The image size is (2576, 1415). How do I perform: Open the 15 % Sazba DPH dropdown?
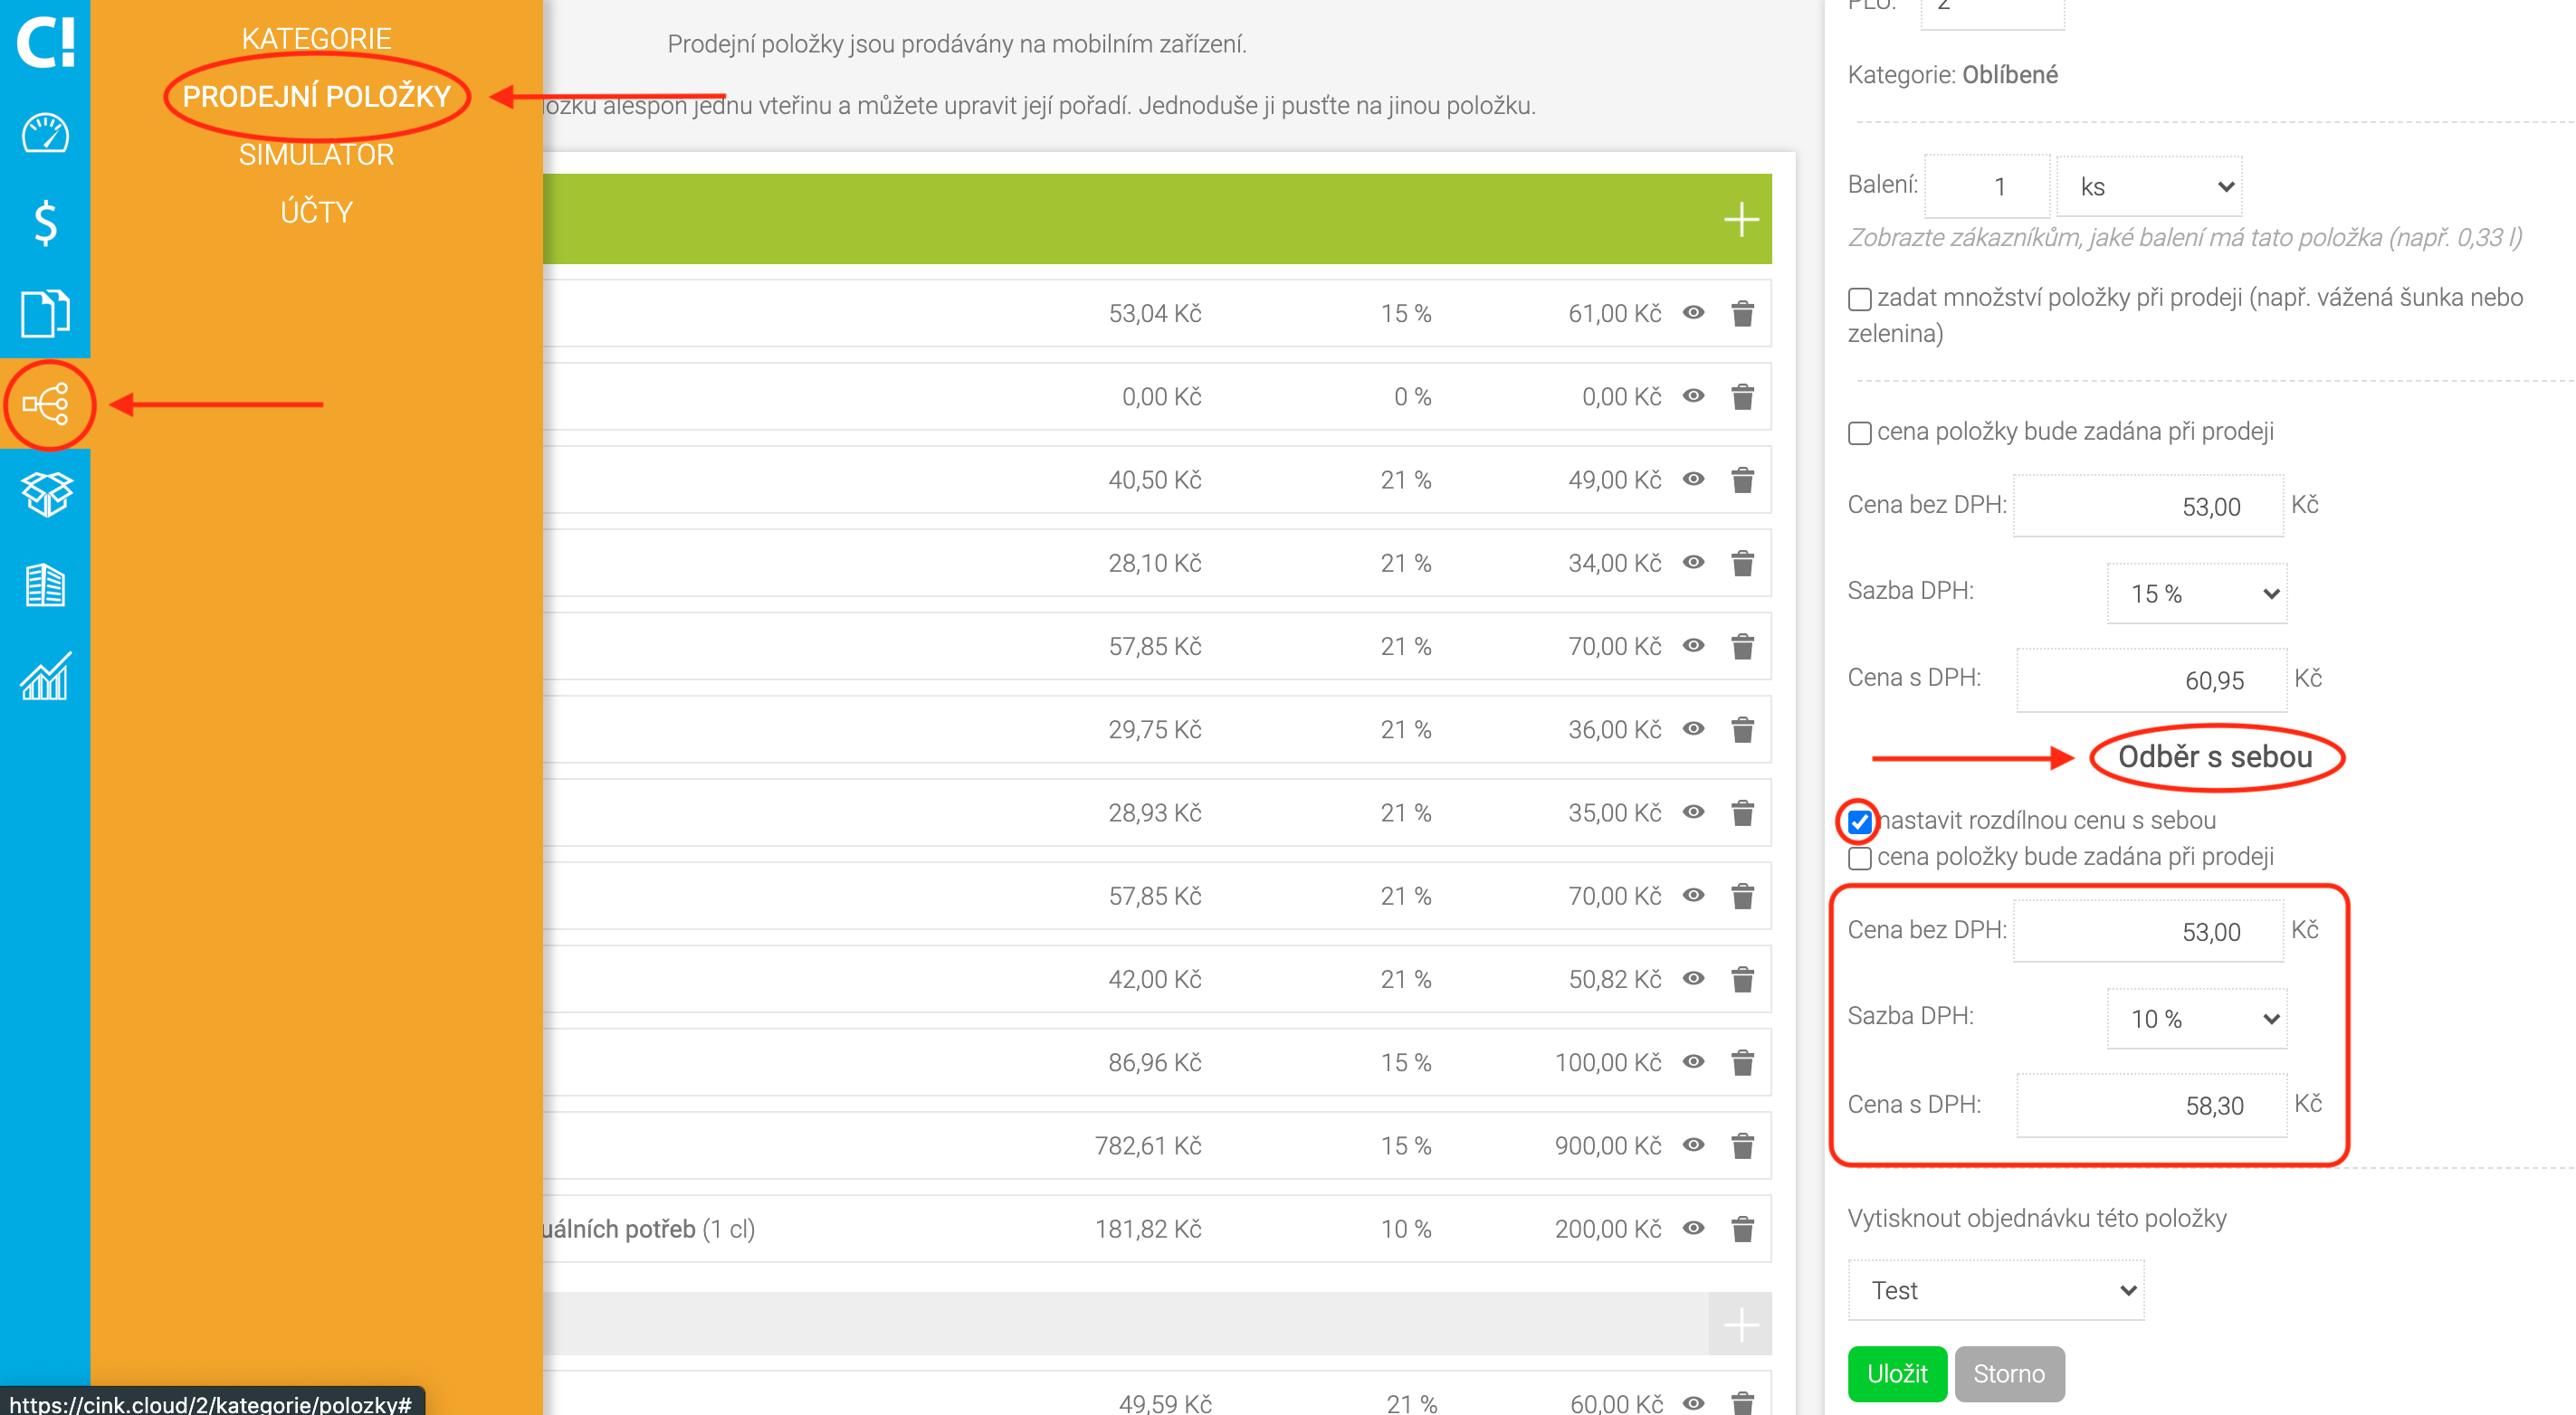click(2196, 594)
